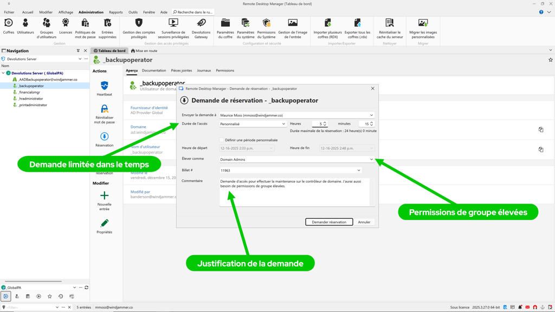Open the Propriétés pencil icon
Screen dimensions: 555x312
click(104, 224)
